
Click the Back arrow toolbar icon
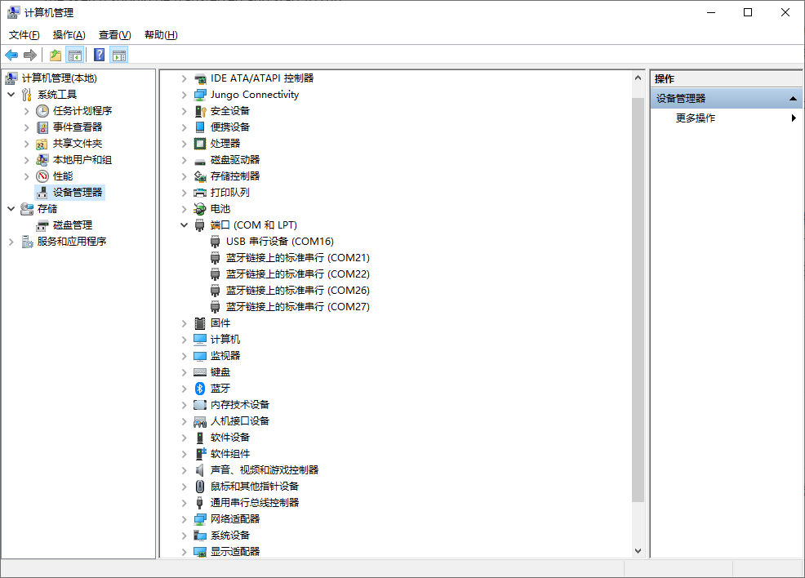(x=11, y=55)
